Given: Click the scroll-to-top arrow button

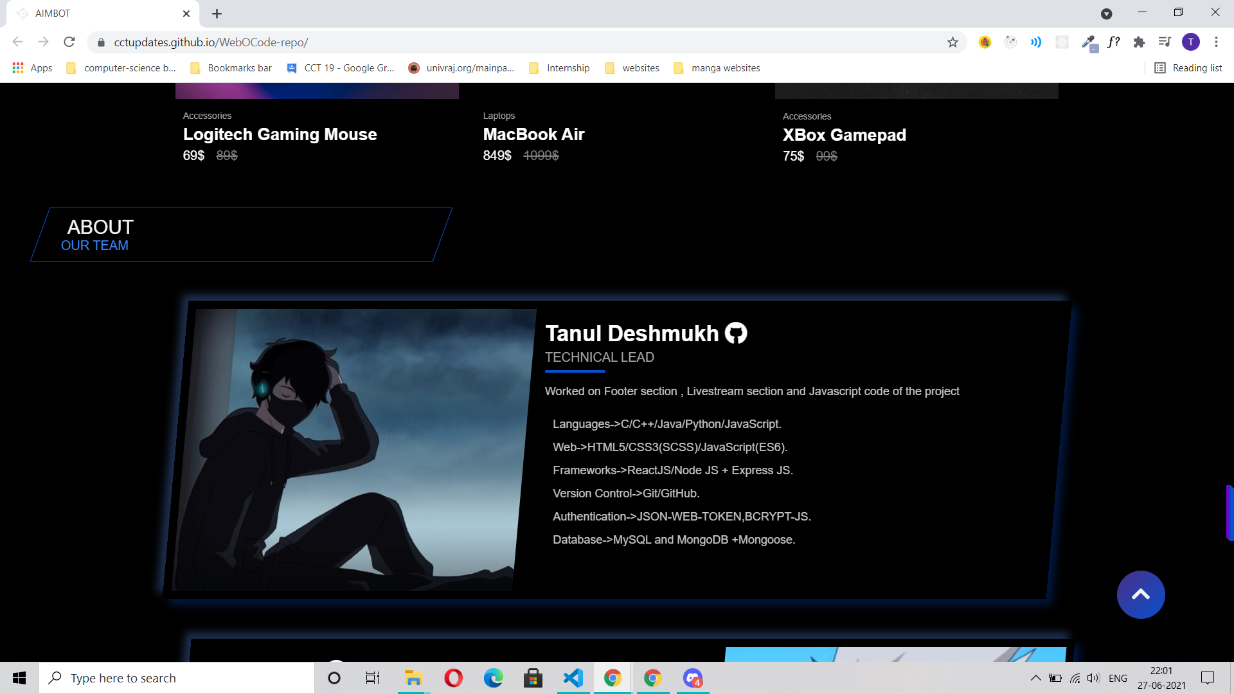Looking at the screenshot, I should (x=1141, y=594).
